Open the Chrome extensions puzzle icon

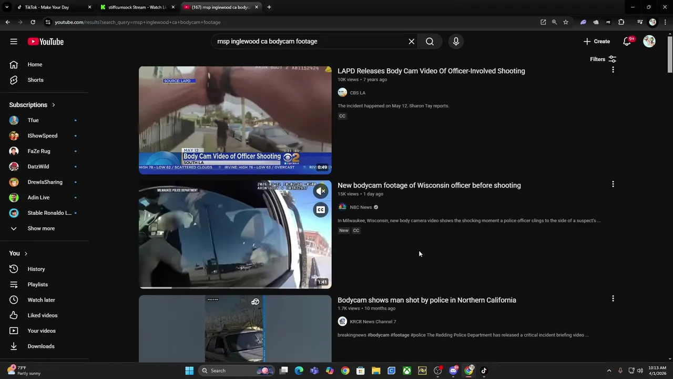tap(621, 22)
